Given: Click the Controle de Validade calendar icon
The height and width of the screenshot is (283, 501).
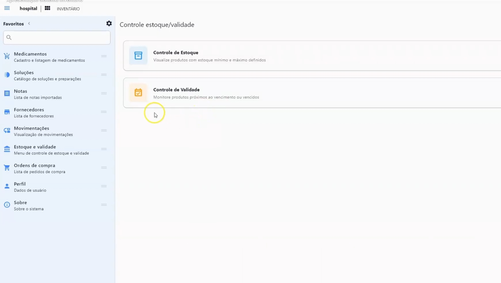Looking at the screenshot, I should 138,93.
